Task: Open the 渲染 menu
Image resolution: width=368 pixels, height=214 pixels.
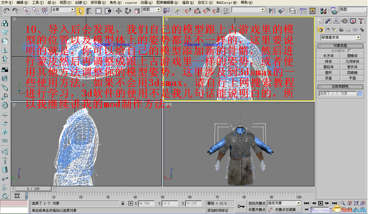Action: point(188,3)
